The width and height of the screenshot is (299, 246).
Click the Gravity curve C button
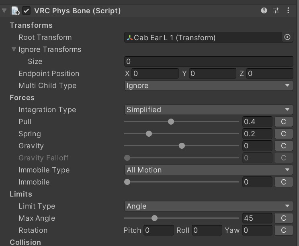283,146
